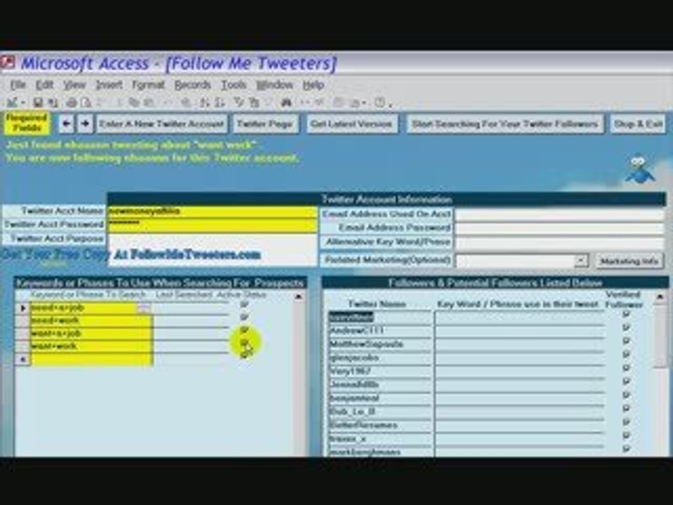This screenshot has width=673, height=505.
Task: Click the Marketing Info button
Action: click(x=630, y=261)
